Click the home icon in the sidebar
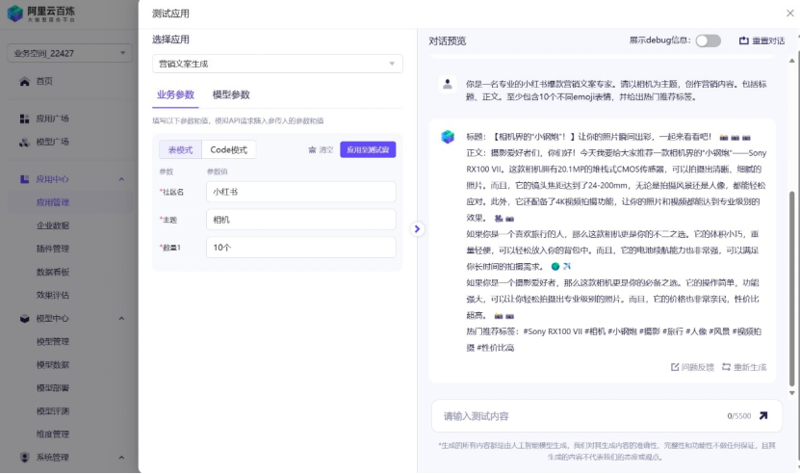 coord(24,81)
